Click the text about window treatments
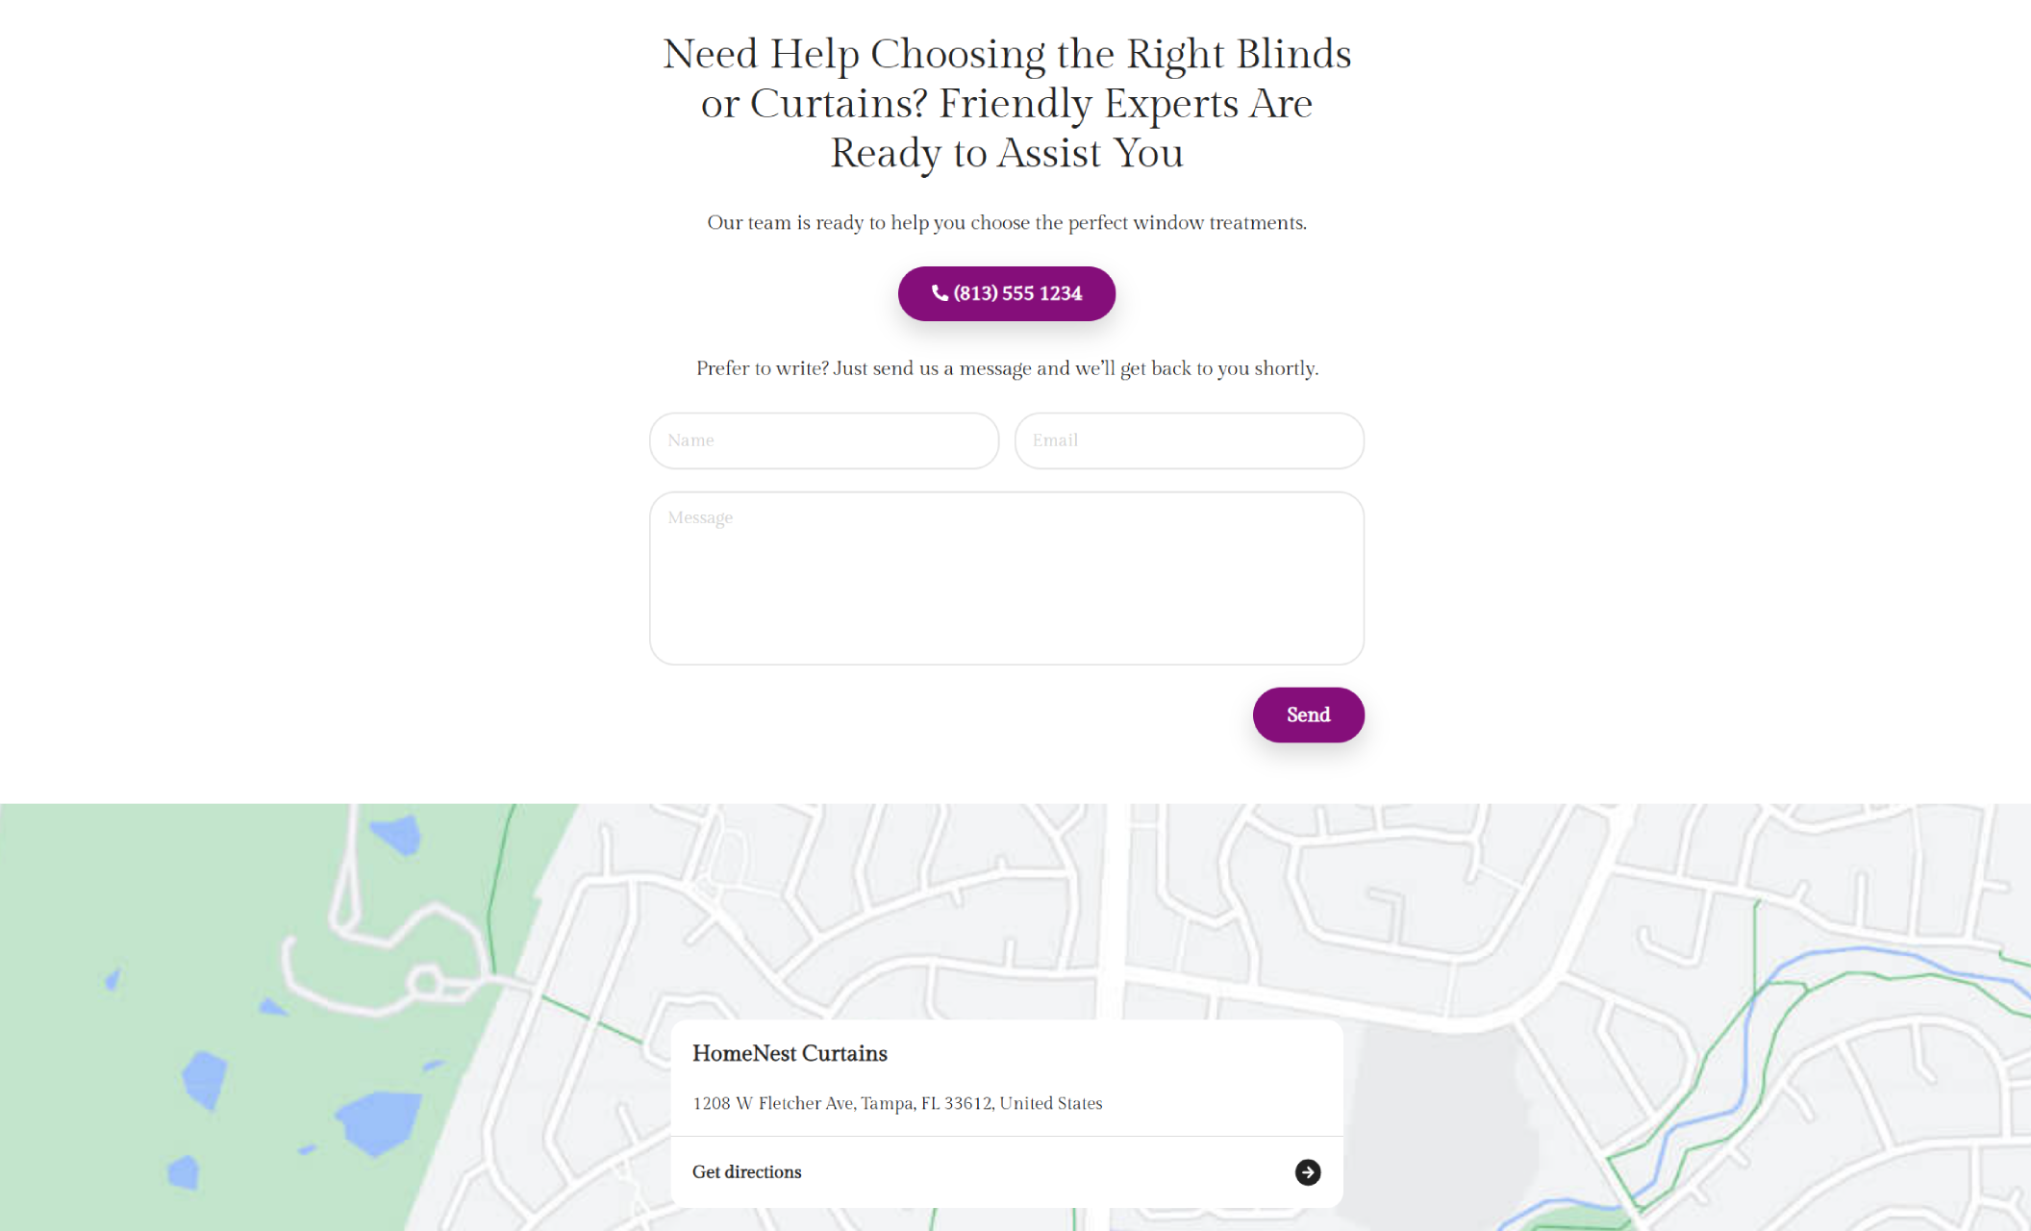 [x=1006, y=222]
